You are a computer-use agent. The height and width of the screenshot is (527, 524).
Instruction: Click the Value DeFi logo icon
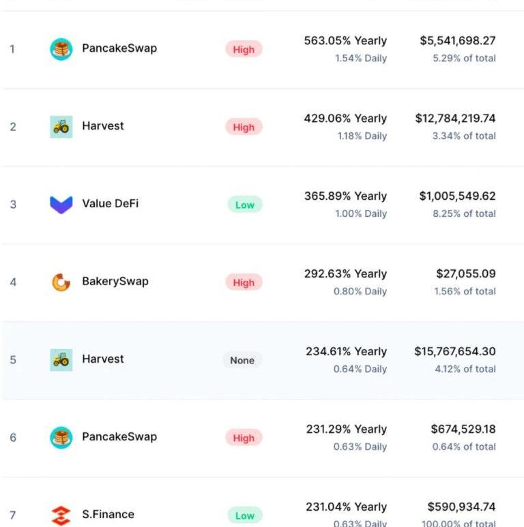[61, 204]
